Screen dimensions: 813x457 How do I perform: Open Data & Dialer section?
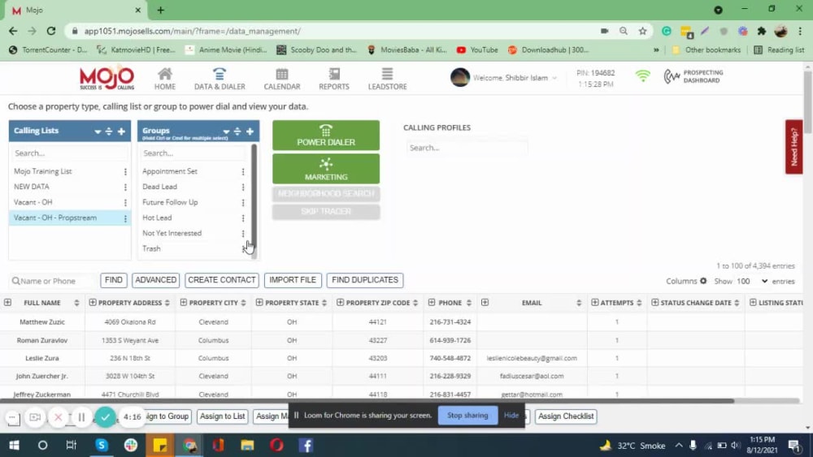220,79
